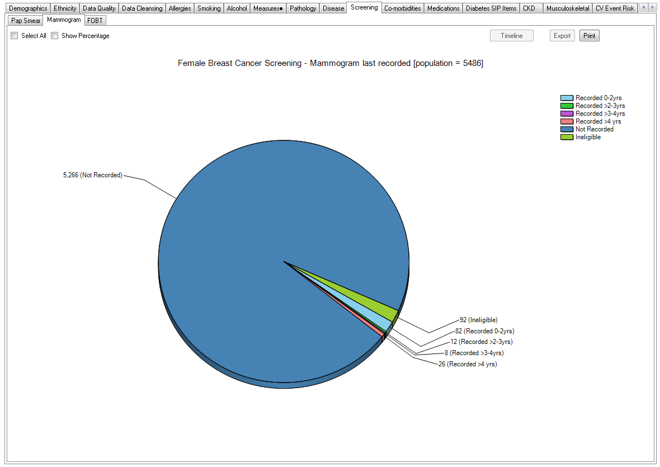Open the Data Quality tab
Viewport: 660px width, 467px height.
(99, 8)
